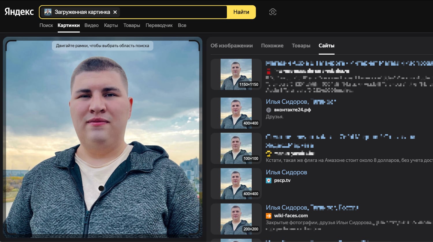Click the uploaded picture chip thumbnail in search box

point(48,12)
